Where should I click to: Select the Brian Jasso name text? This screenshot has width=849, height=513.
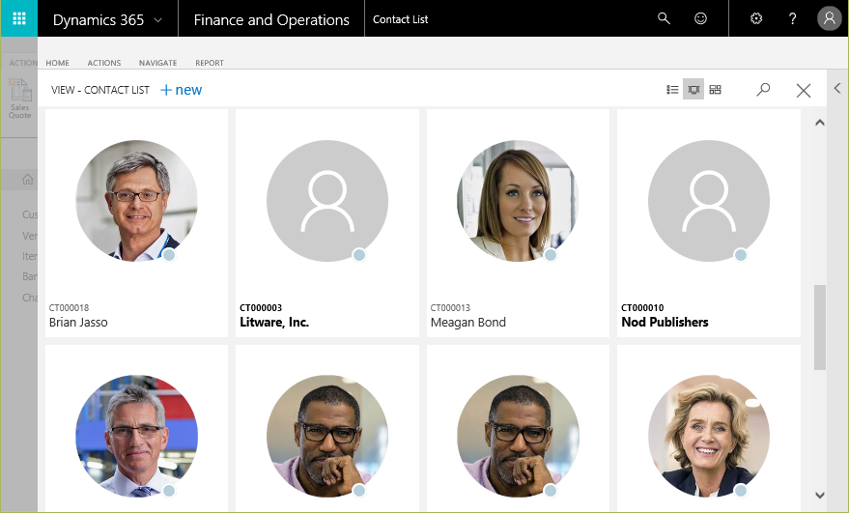coord(78,323)
